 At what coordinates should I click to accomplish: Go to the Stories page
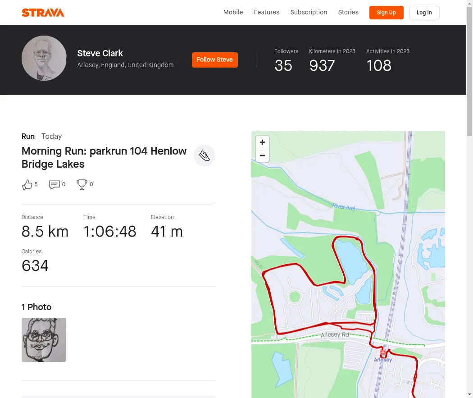pos(348,12)
